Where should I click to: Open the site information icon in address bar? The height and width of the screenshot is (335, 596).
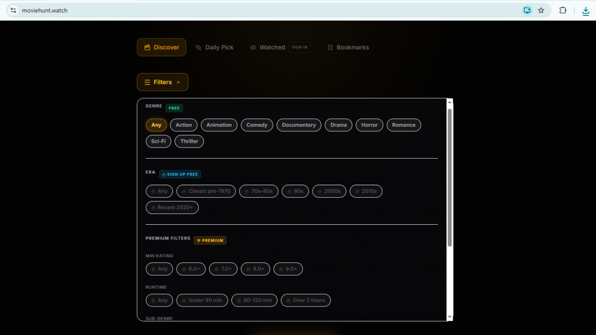point(13,10)
